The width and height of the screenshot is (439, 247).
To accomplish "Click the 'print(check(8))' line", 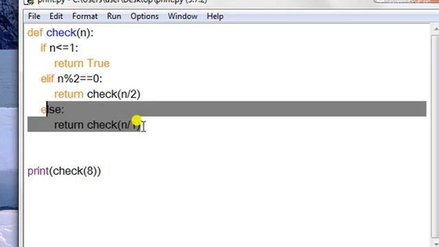I will 64,171.
